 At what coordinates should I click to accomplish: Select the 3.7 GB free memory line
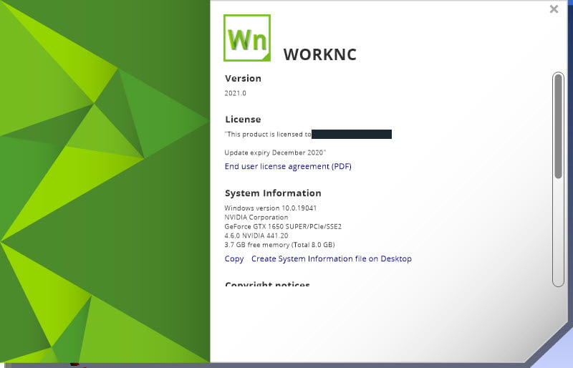click(279, 245)
